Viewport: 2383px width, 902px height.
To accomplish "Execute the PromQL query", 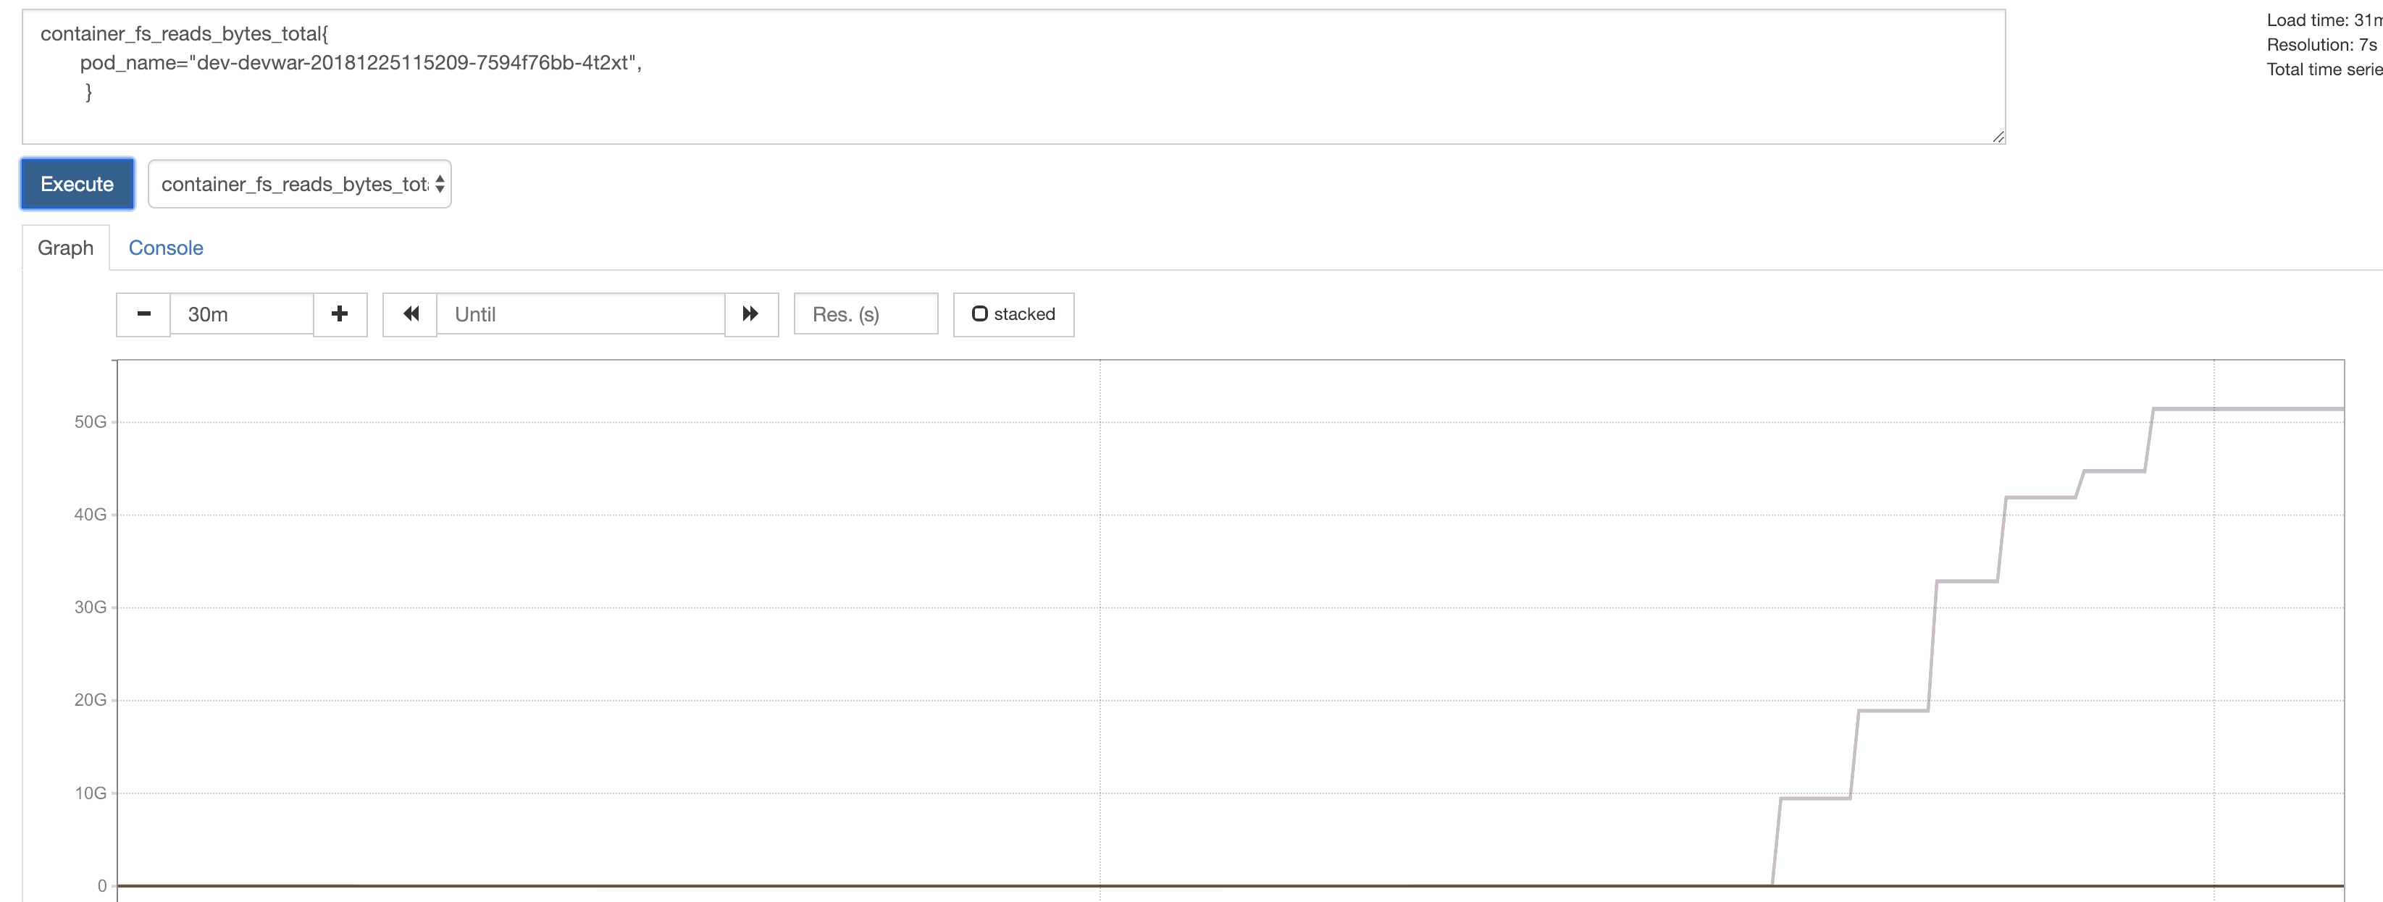I will click(x=77, y=184).
